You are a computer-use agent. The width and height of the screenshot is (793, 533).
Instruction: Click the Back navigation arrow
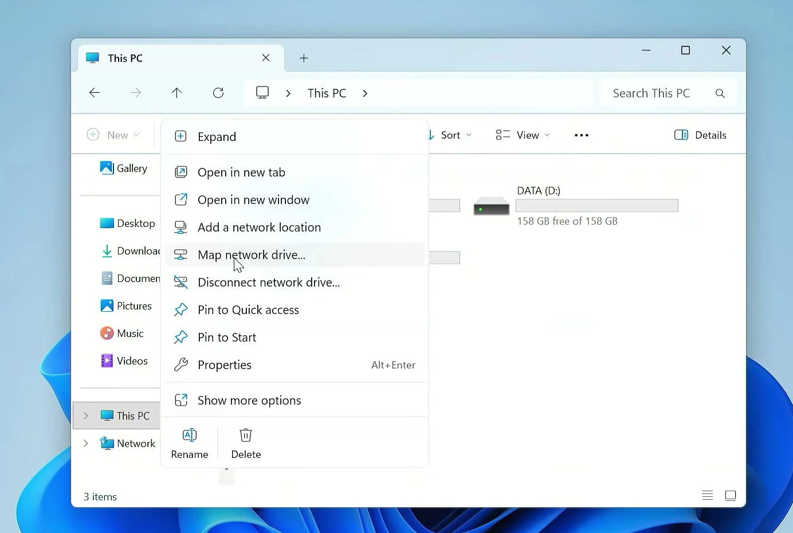(x=95, y=93)
